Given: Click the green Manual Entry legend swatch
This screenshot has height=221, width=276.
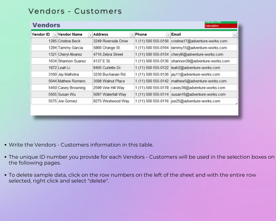Looking at the screenshot, I should click(221, 22).
